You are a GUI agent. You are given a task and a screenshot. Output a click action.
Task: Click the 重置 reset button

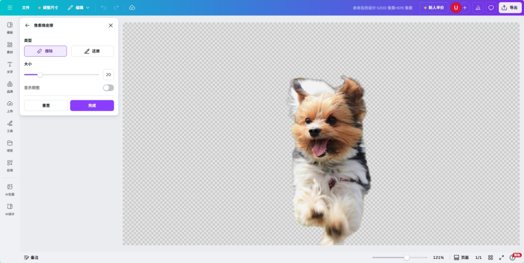[x=46, y=105]
